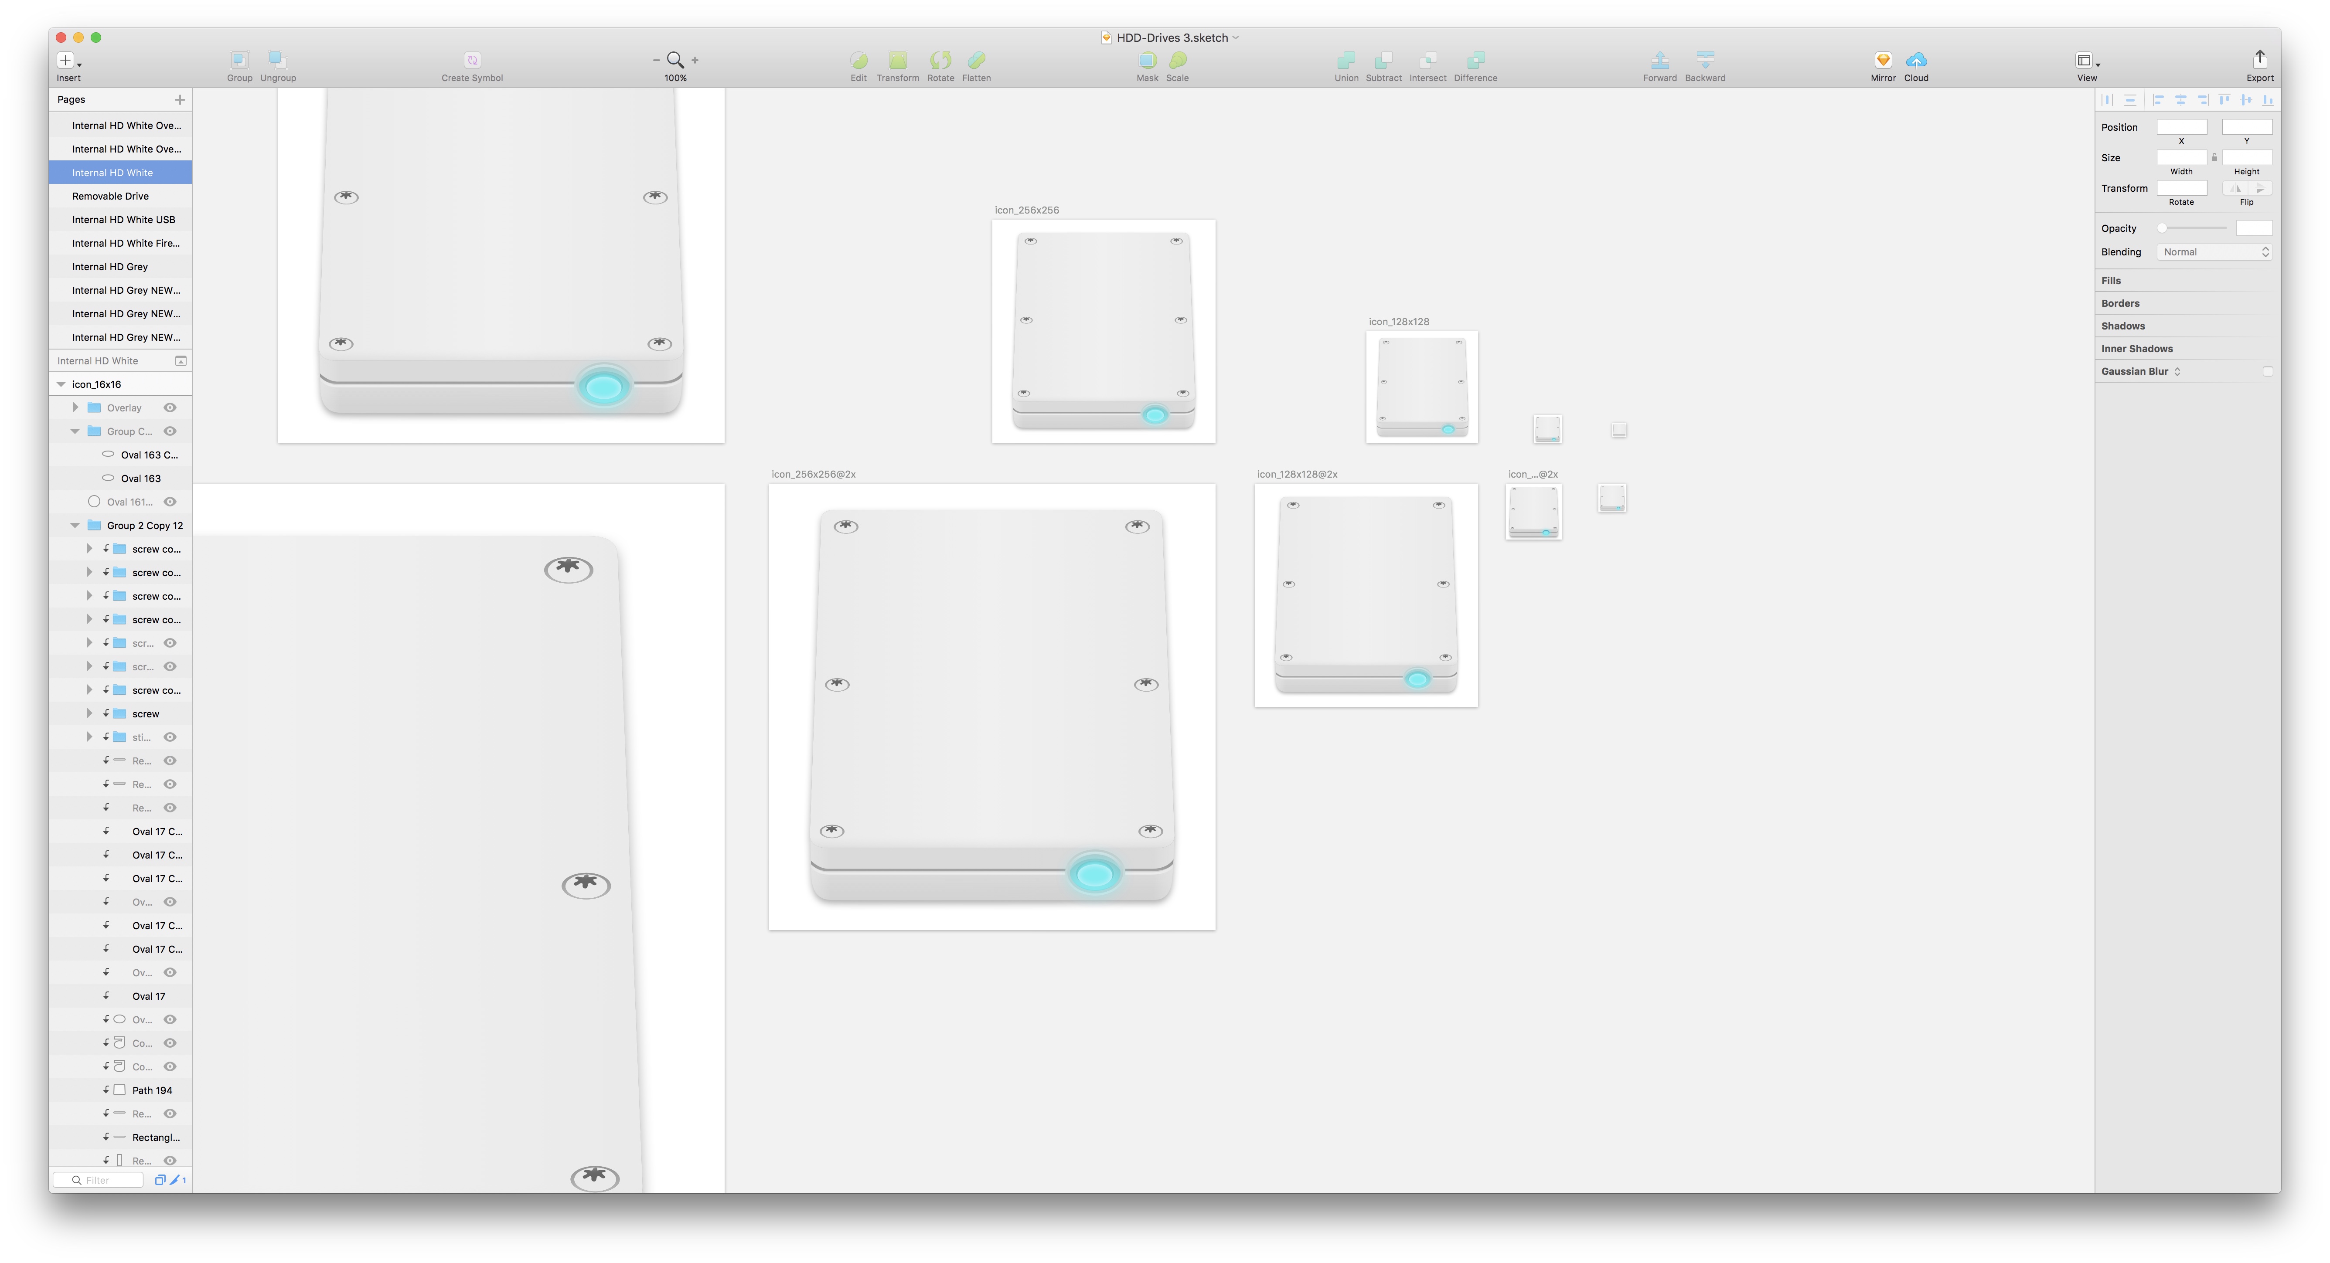Click the Union boolean icon
The height and width of the screenshot is (1263, 2330).
click(x=1345, y=60)
